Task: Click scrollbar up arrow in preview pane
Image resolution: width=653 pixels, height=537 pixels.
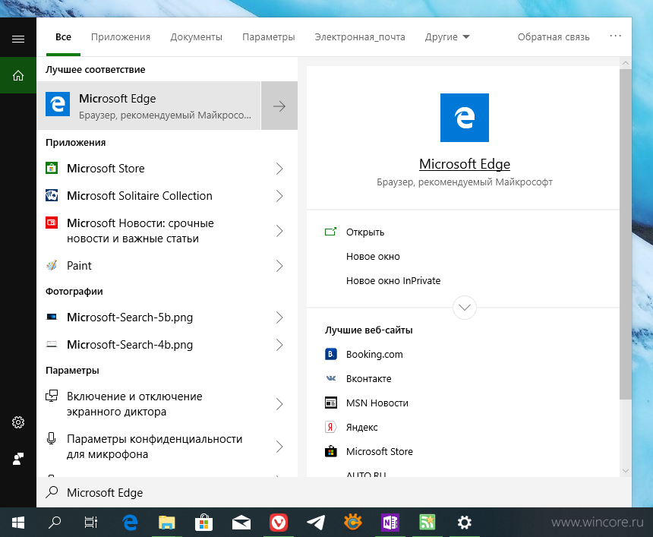Action: [625, 63]
